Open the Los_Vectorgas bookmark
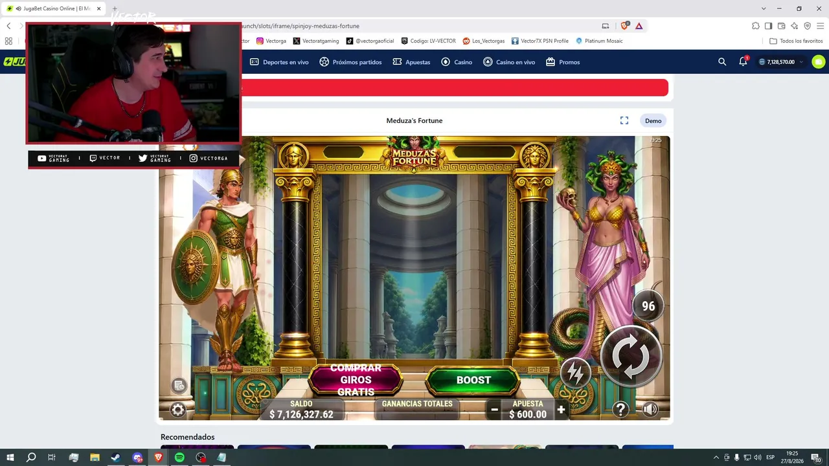Viewport: 829px width, 466px height. click(484, 41)
